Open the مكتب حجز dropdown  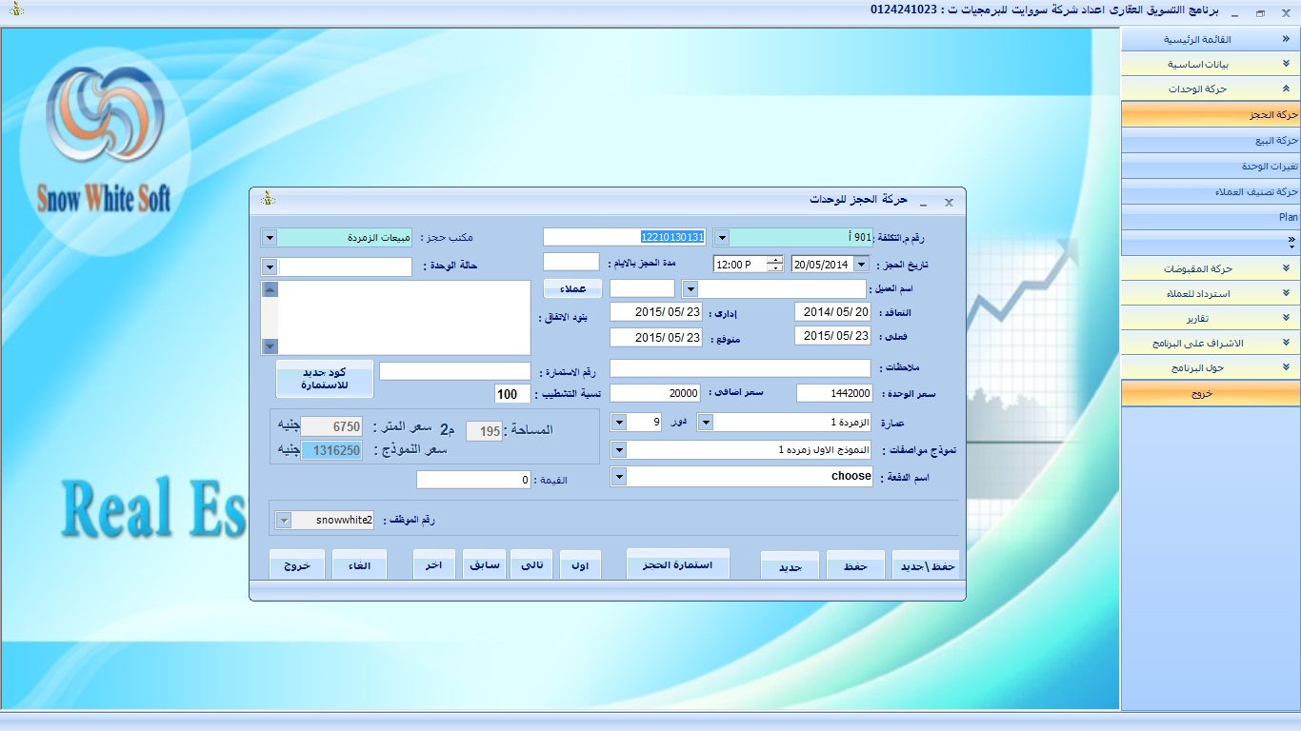pos(269,238)
